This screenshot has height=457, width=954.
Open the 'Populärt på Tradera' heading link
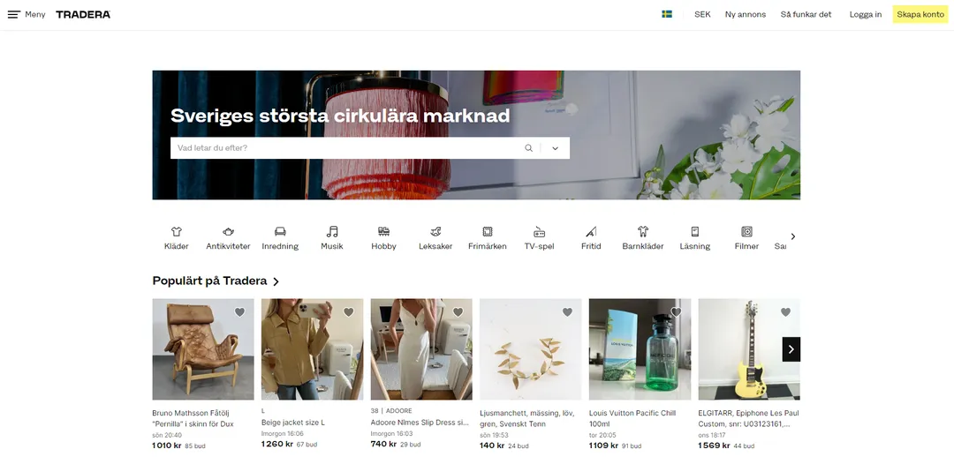tap(216, 281)
